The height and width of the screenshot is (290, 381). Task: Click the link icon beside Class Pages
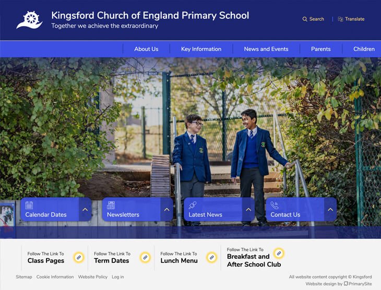(x=79, y=258)
